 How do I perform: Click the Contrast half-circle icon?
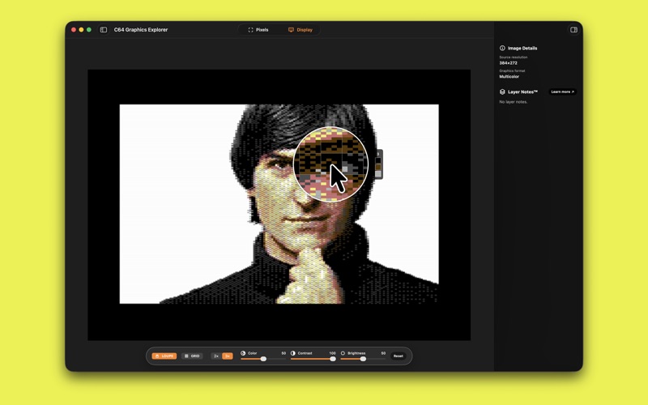(293, 353)
